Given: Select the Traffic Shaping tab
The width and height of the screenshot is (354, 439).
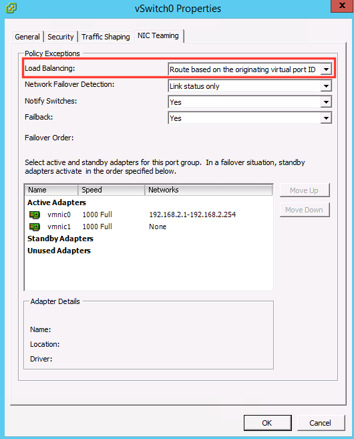Looking at the screenshot, I should 106,37.
